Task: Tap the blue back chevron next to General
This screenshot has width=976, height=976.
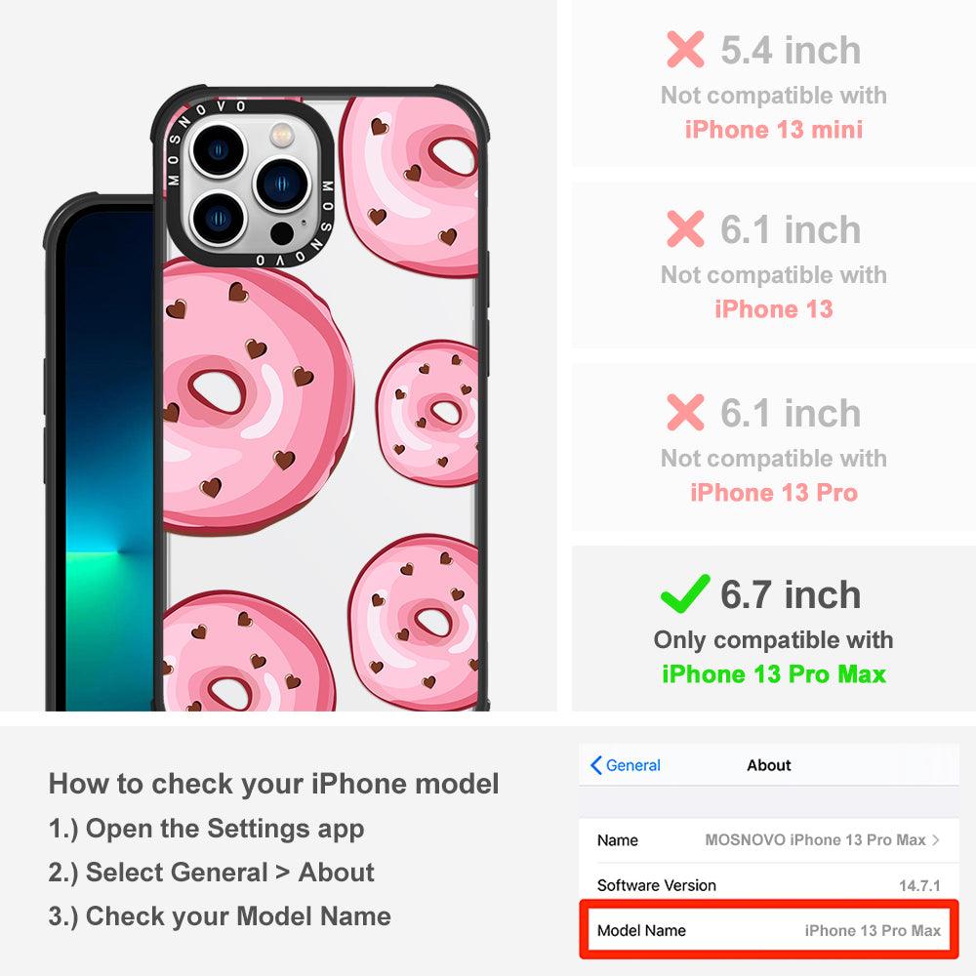Action: (x=595, y=765)
